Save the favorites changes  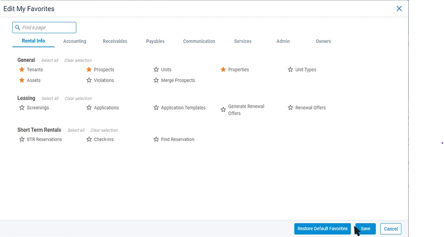[366, 229]
